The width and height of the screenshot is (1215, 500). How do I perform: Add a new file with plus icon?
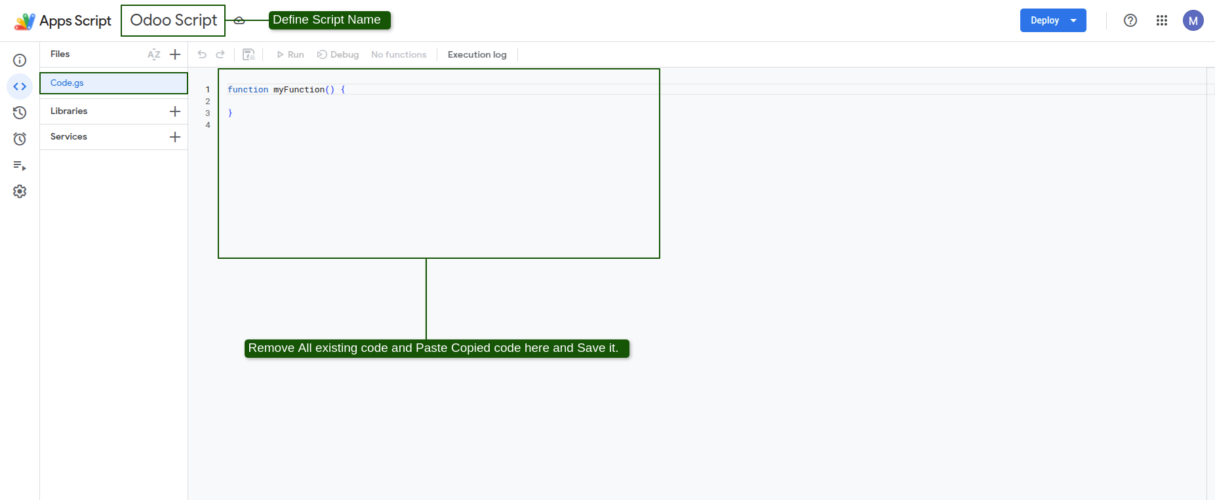175,54
